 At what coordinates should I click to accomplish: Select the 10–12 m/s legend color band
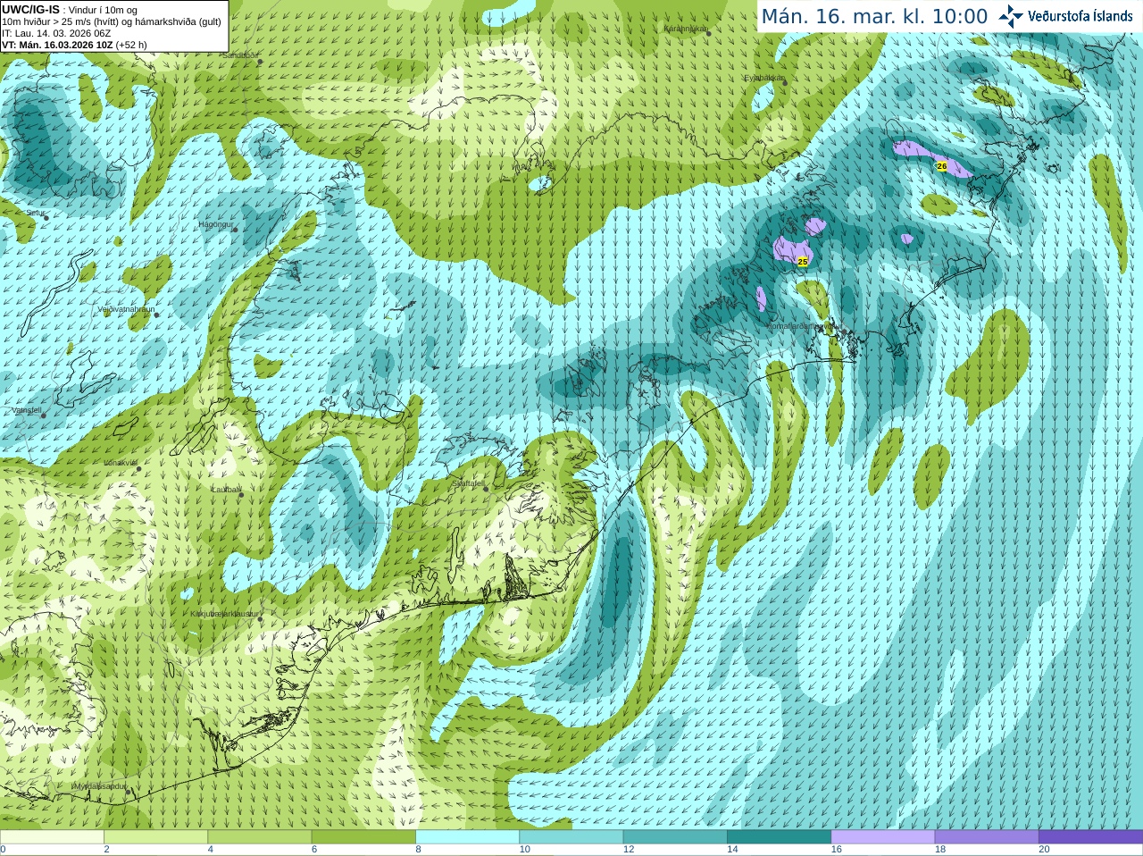coord(571,837)
